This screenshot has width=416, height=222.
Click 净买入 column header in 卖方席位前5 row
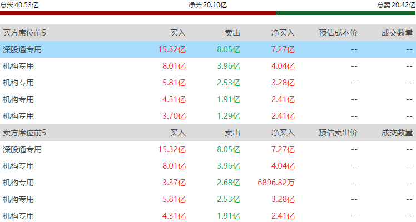coord(283,133)
